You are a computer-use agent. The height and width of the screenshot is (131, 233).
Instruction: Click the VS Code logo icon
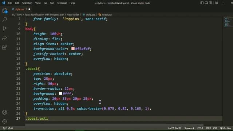pos(3,3)
